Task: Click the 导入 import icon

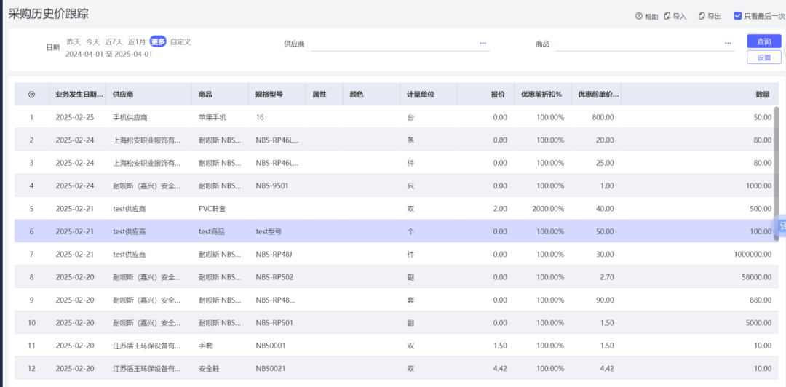Action: click(x=667, y=16)
